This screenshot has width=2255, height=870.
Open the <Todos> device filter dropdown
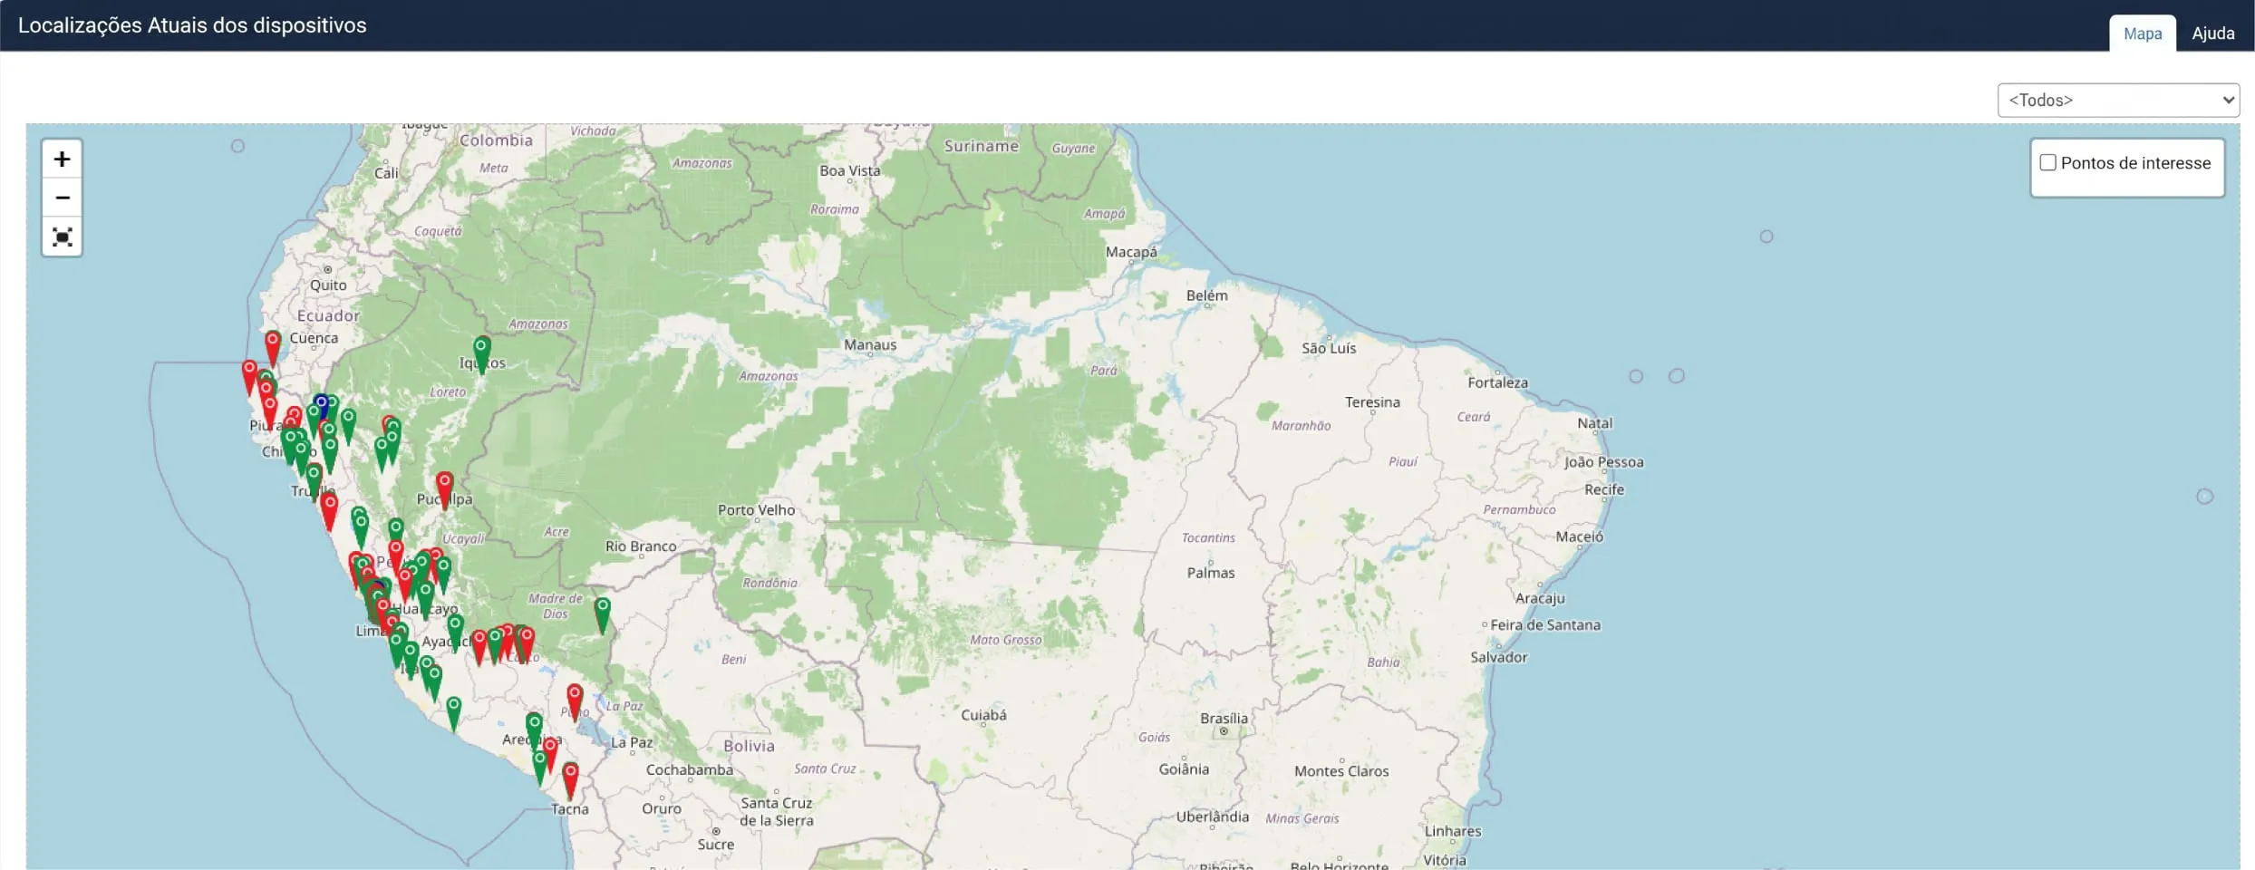point(2118,101)
